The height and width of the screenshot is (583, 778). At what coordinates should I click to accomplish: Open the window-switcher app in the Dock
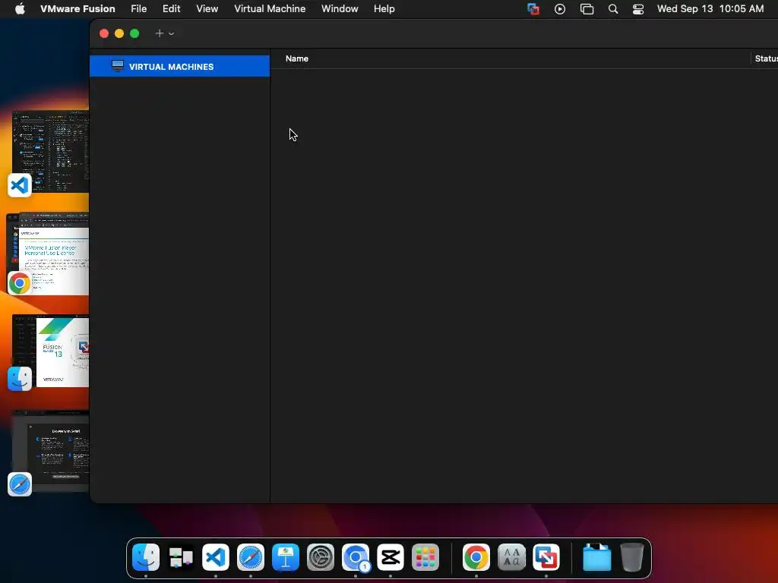[x=181, y=557]
